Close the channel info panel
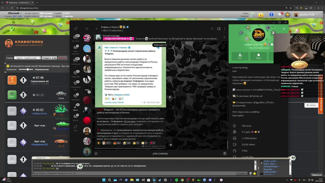This screenshot has width=325, height=183. pos(284,29)
